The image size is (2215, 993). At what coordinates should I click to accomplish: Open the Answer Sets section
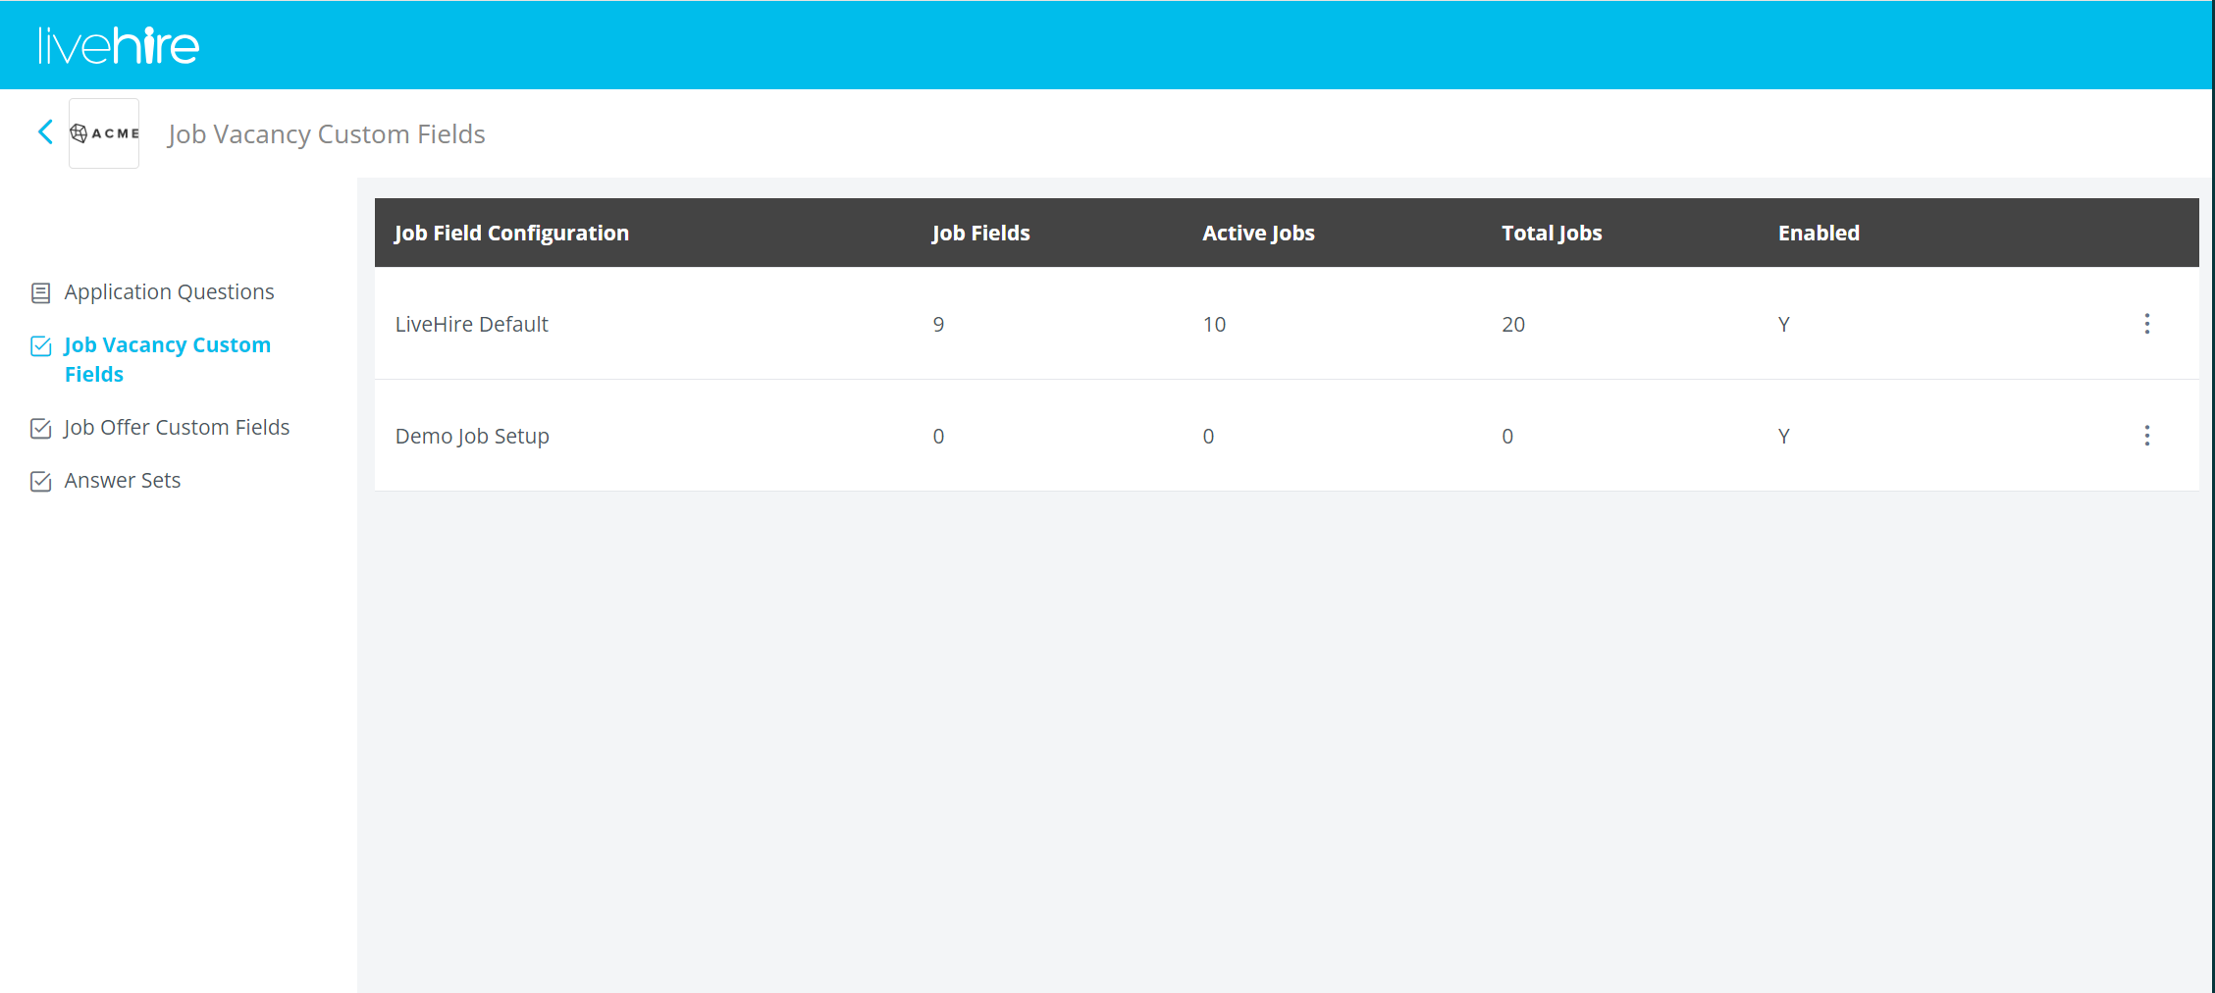122,480
